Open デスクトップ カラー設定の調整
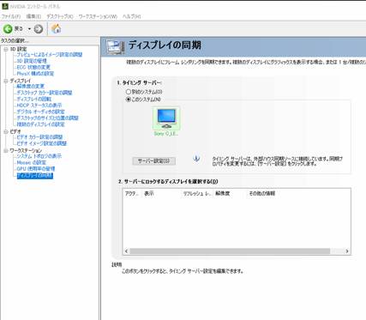366x320 pixels. click(45, 93)
